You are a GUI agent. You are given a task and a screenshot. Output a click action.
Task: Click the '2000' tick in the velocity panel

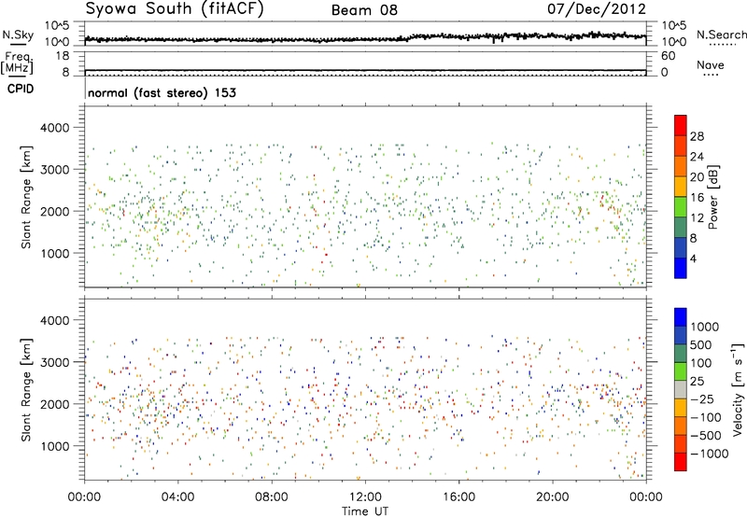(55, 404)
